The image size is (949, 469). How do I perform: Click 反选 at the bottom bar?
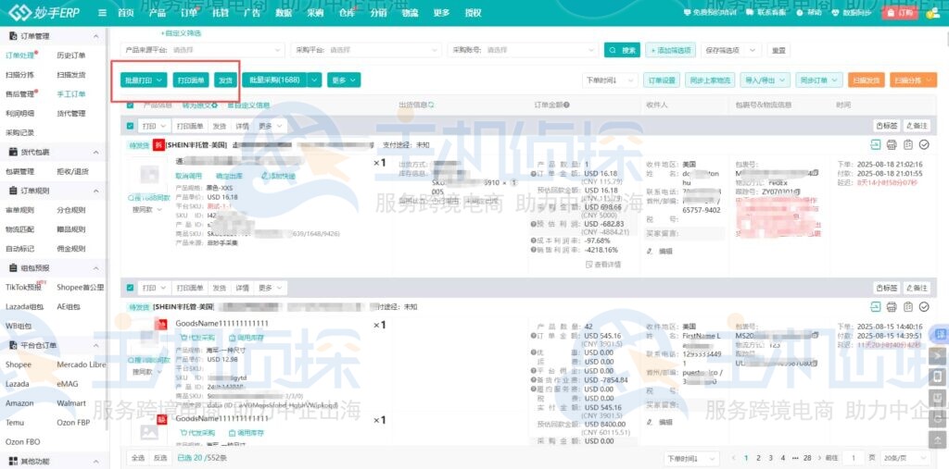[159, 458]
